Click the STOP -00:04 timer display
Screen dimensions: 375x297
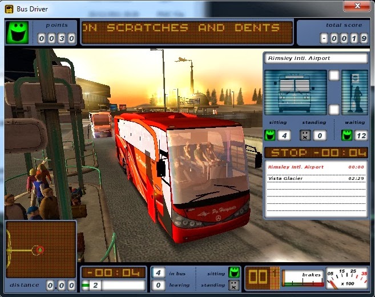pyautogui.click(x=316, y=152)
